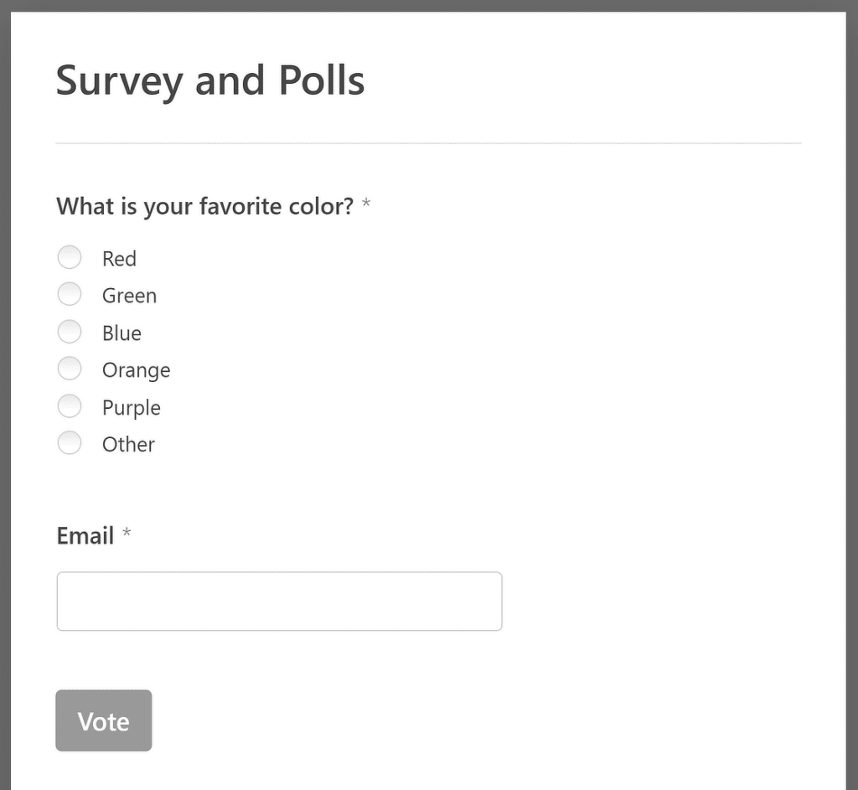Click the Email field label
Screen dimensions: 858x790
[85, 535]
